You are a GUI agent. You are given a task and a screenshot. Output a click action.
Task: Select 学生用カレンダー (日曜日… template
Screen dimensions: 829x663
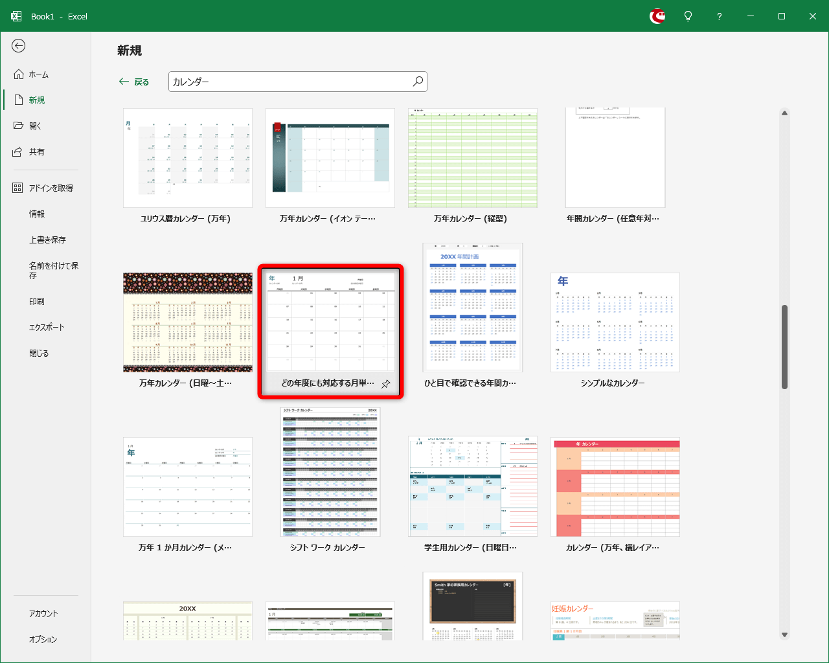(x=473, y=487)
